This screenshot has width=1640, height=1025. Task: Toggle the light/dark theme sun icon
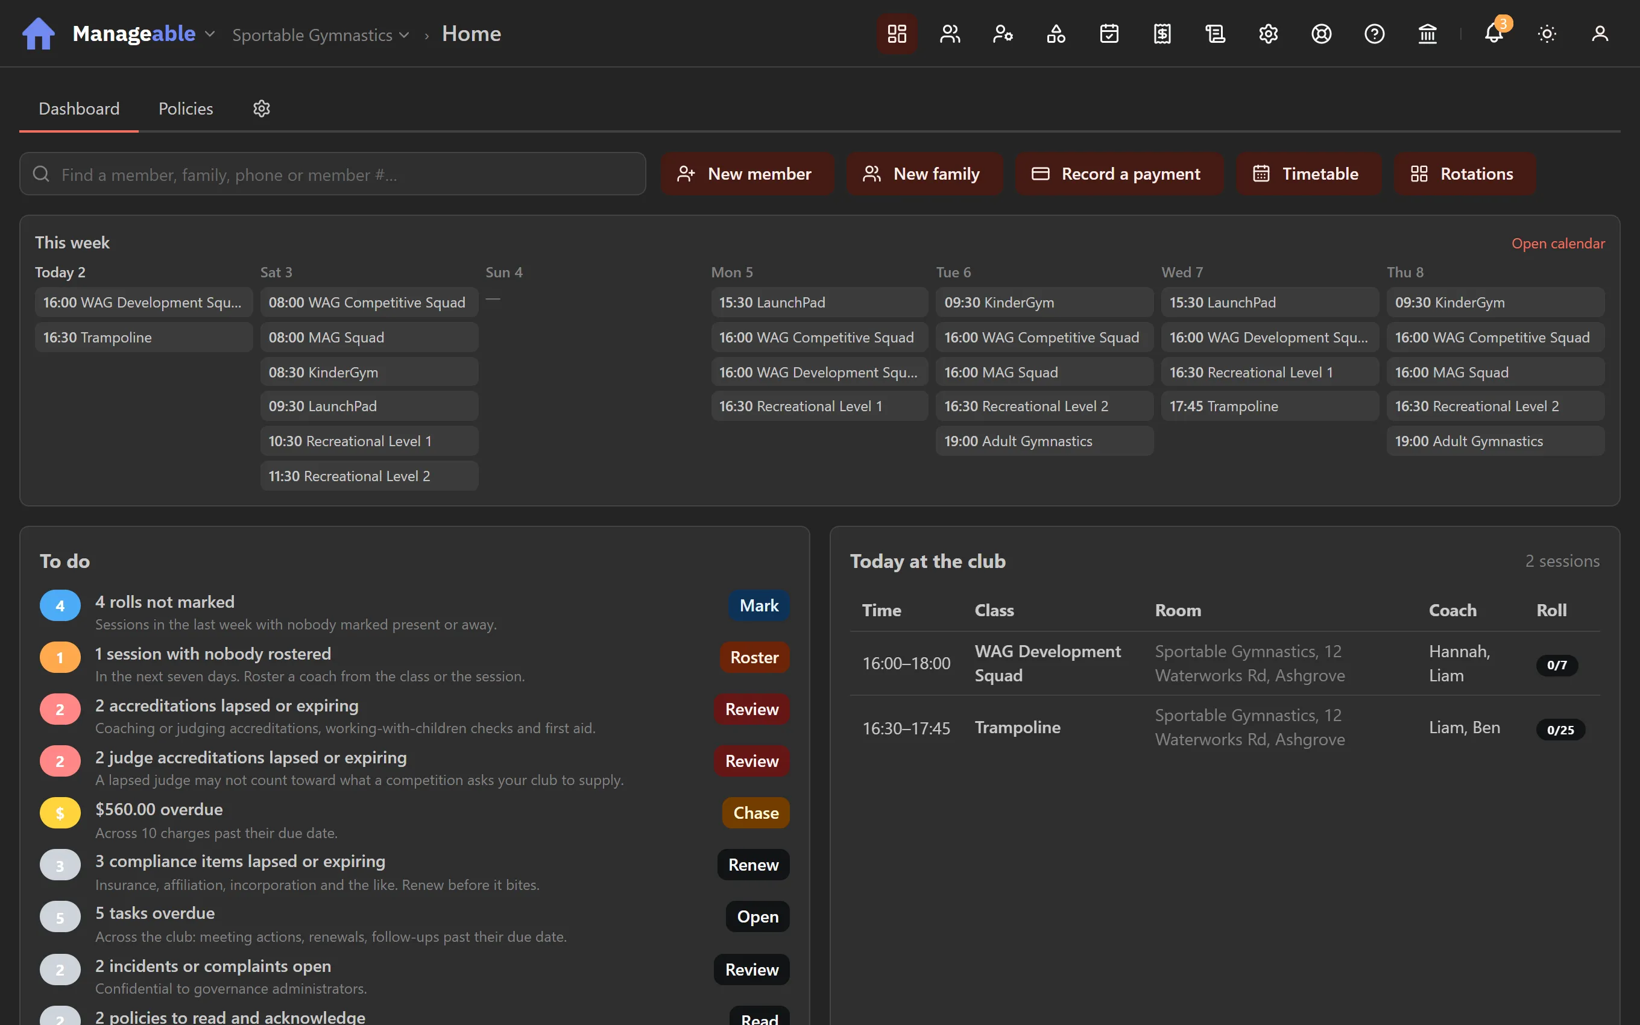click(1547, 34)
